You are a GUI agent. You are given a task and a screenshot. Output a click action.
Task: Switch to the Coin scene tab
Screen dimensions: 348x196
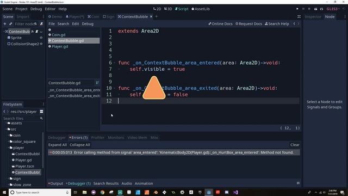click(94, 17)
